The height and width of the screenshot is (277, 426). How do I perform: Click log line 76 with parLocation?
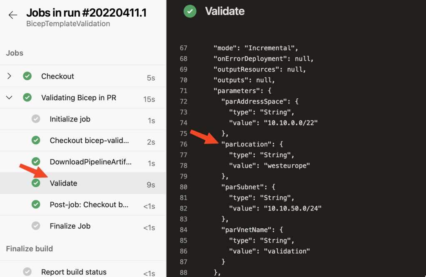252,144
